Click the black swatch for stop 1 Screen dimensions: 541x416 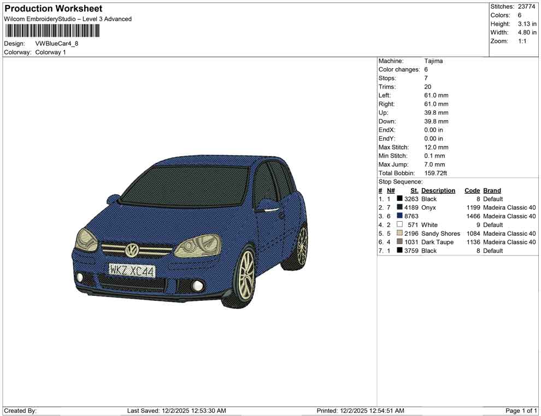point(399,199)
